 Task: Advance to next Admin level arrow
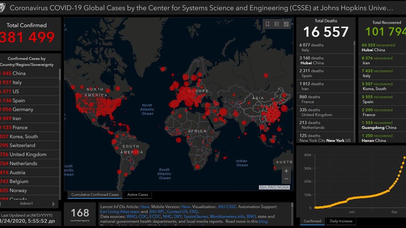53,204
